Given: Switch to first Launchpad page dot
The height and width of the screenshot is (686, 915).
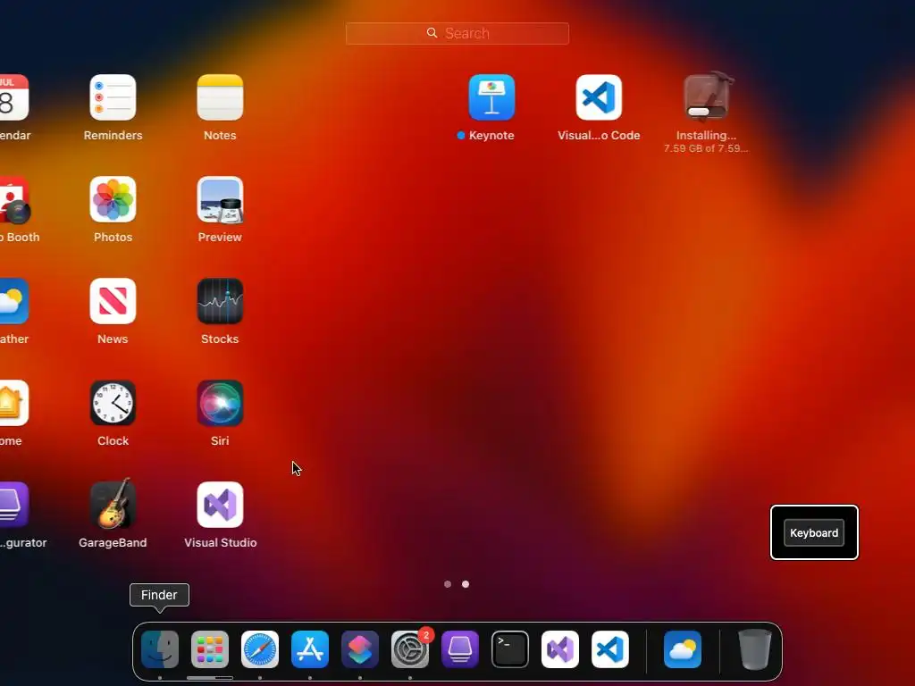Looking at the screenshot, I should pos(448,584).
